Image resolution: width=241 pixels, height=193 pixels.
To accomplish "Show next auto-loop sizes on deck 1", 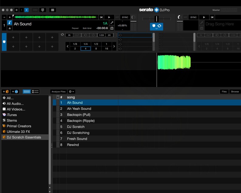I will tap(114, 46).
